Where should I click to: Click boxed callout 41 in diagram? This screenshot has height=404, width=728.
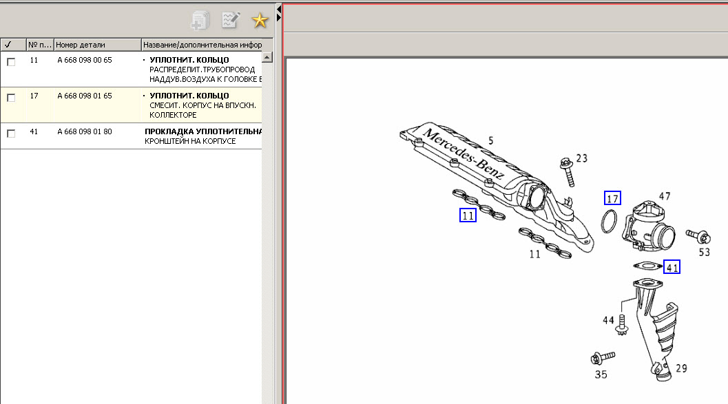pos(672,267)
